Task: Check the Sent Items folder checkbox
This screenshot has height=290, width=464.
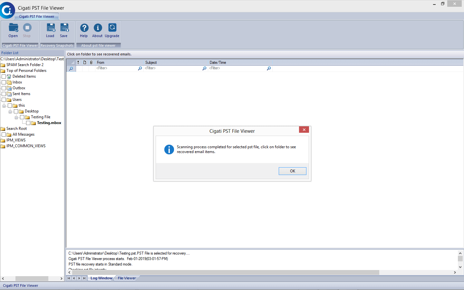Action: (x=4, y=94)
